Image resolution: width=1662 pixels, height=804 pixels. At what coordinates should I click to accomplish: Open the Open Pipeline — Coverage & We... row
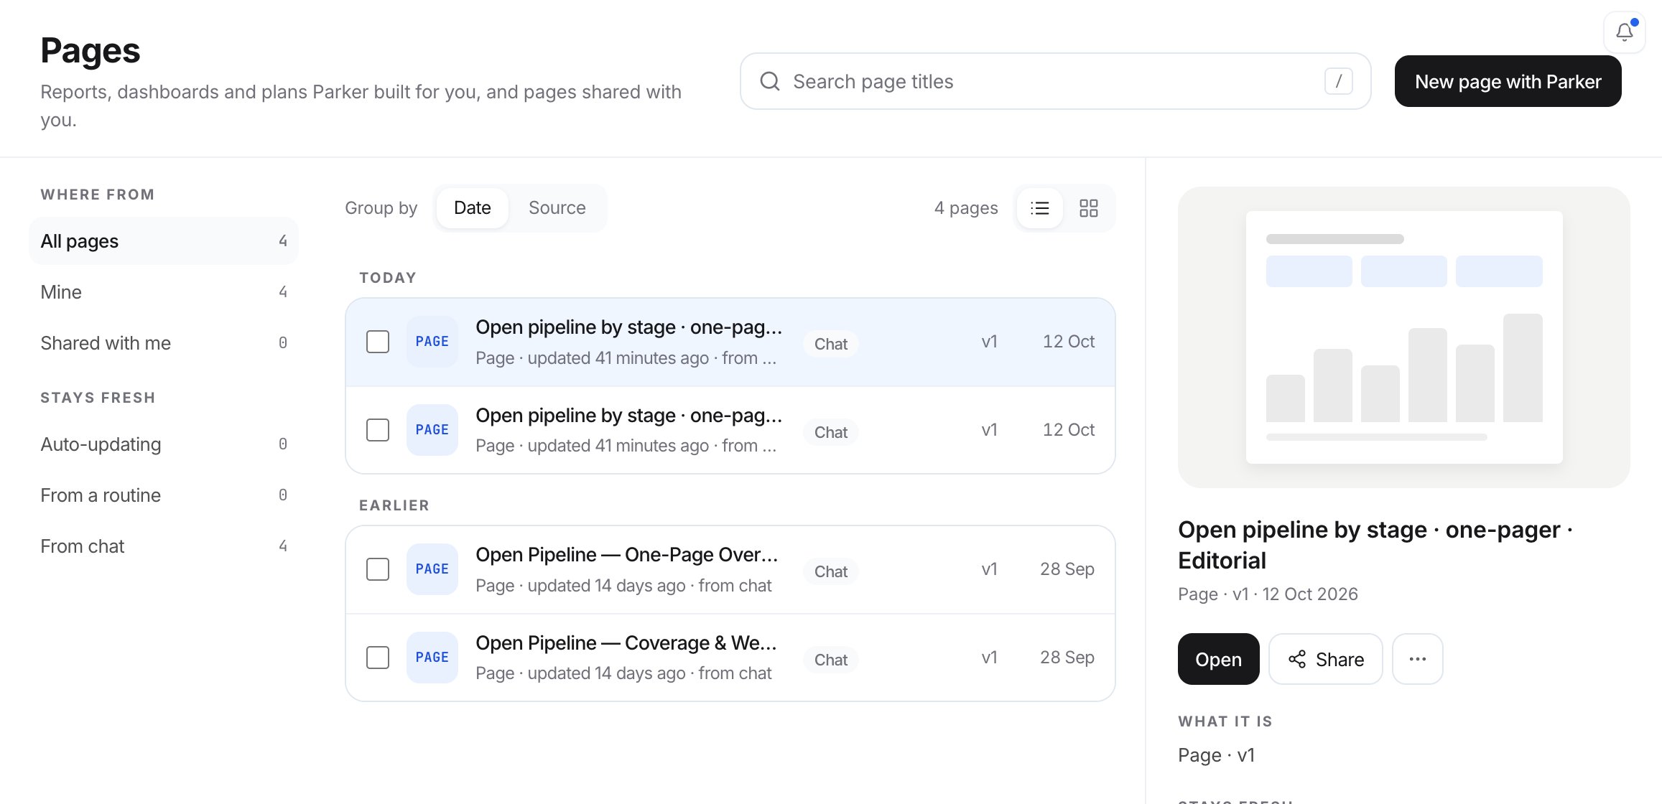tap(730, 658)
